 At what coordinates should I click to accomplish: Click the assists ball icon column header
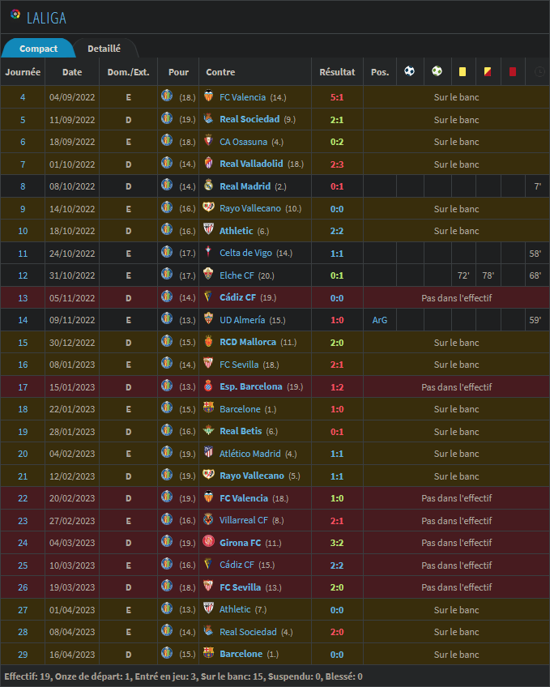437,71
